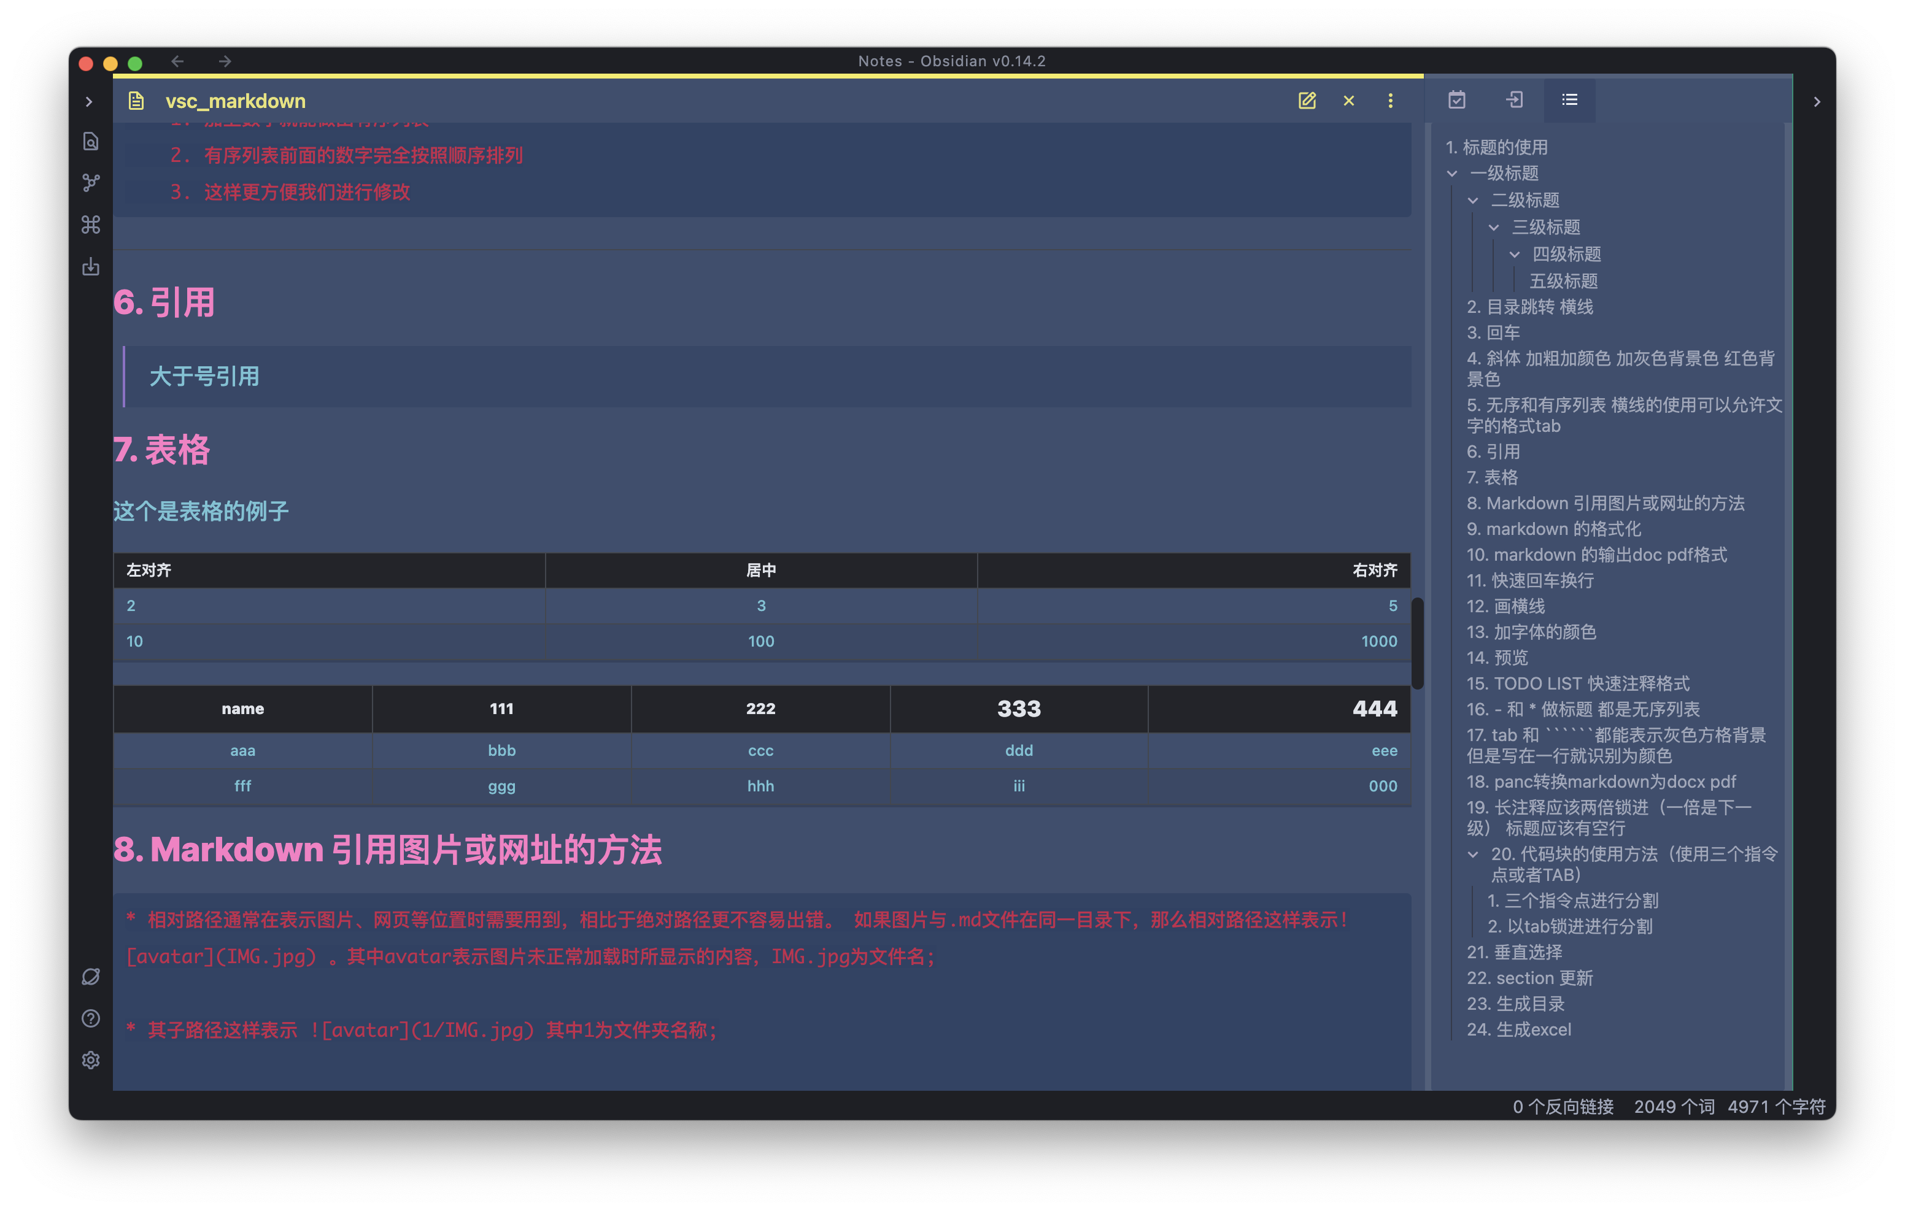Collapse the 一级标题 outline node
The width and height of the screenshot is (1905, 1211).
tap(1451, 173)
